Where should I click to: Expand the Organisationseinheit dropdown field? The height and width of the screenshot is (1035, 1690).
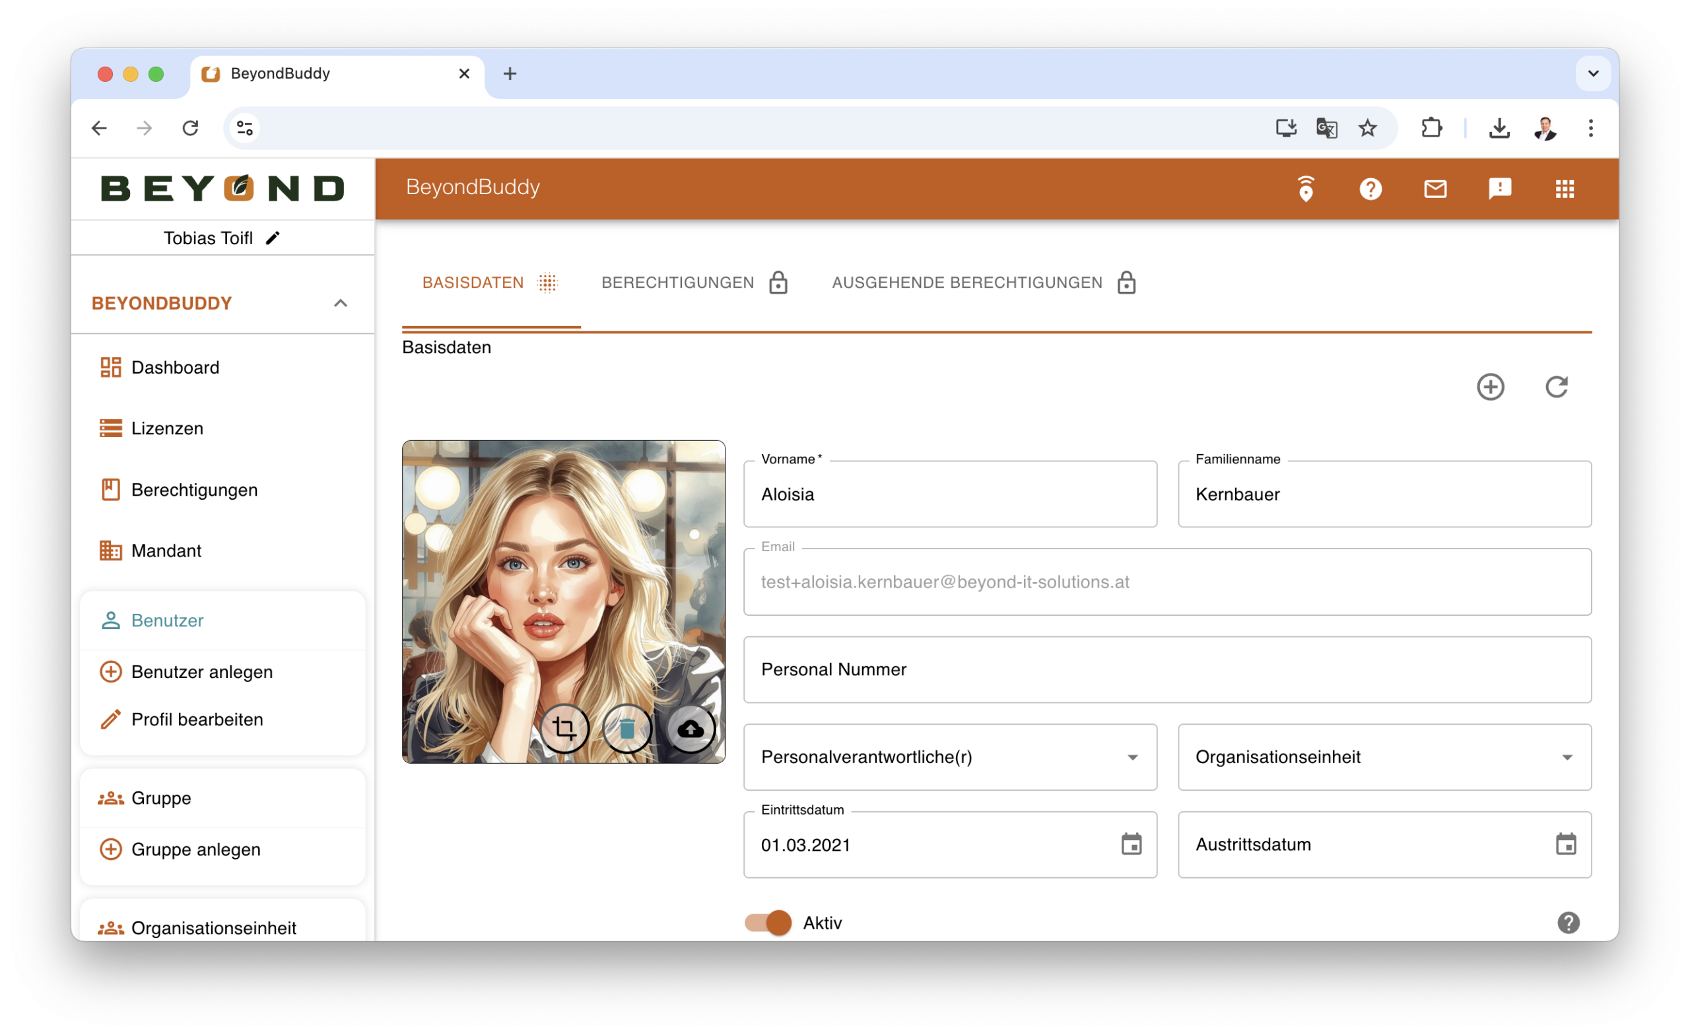(x=1384, y=757)
